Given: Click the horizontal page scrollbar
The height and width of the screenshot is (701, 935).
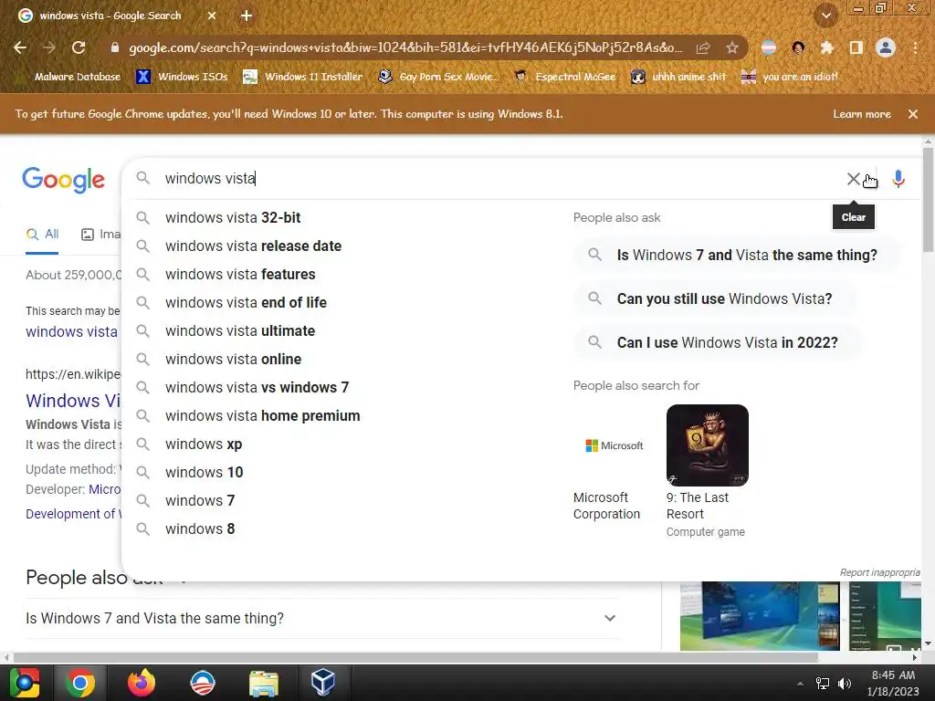Looking at the screenshot, I should 415,657.
